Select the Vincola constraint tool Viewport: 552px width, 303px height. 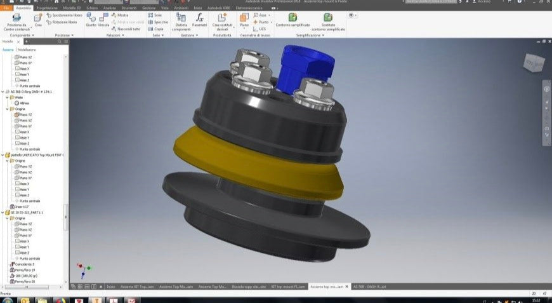103,20
